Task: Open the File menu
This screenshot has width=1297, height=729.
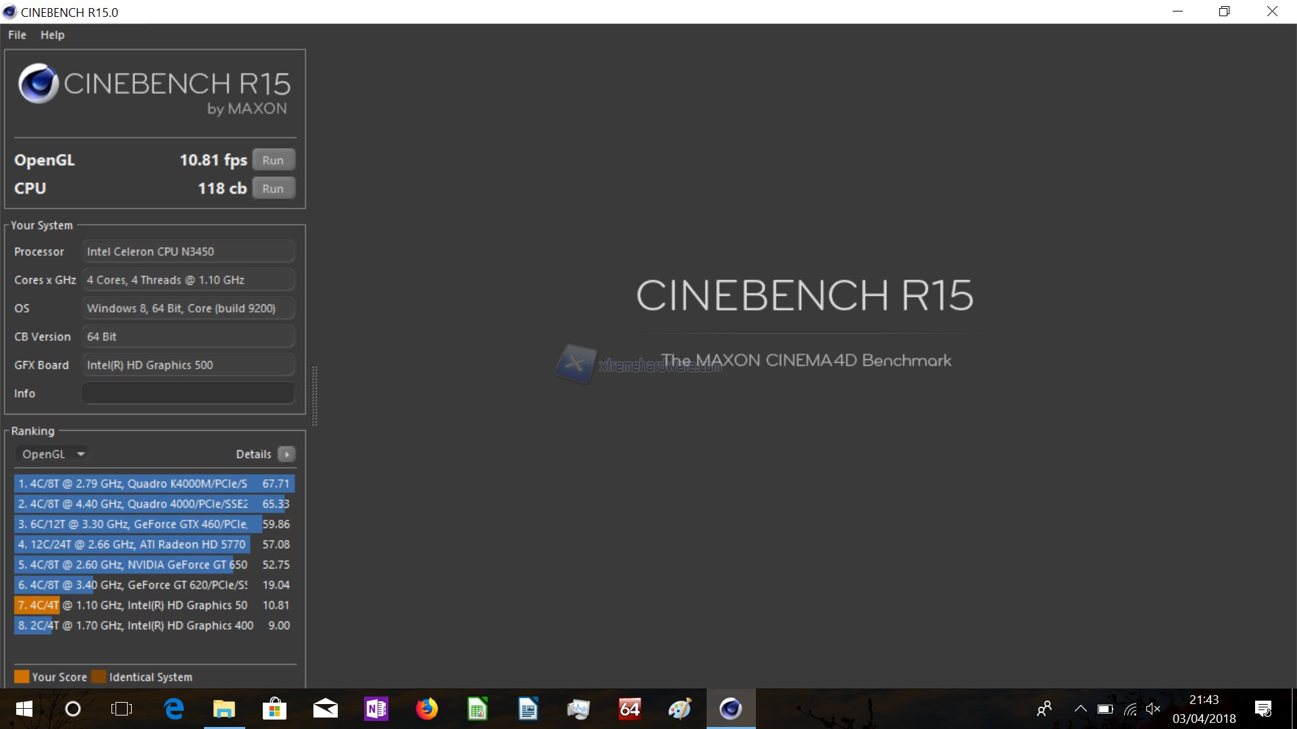Action: pos(16,34)
